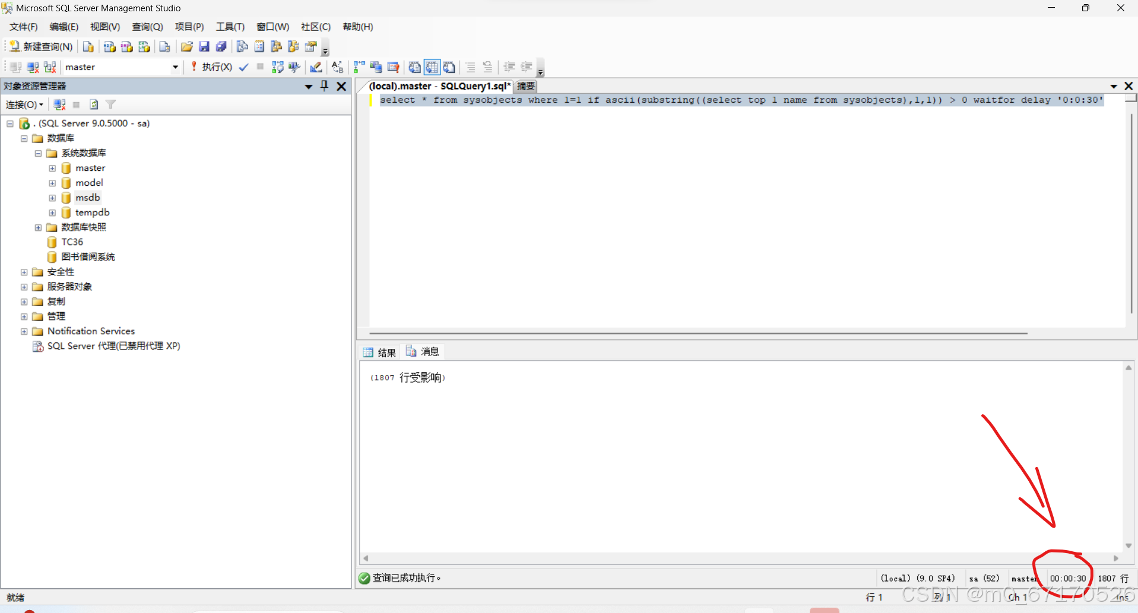Click in the SQL query editor text
1138x613 pixels.
point(741,100)
